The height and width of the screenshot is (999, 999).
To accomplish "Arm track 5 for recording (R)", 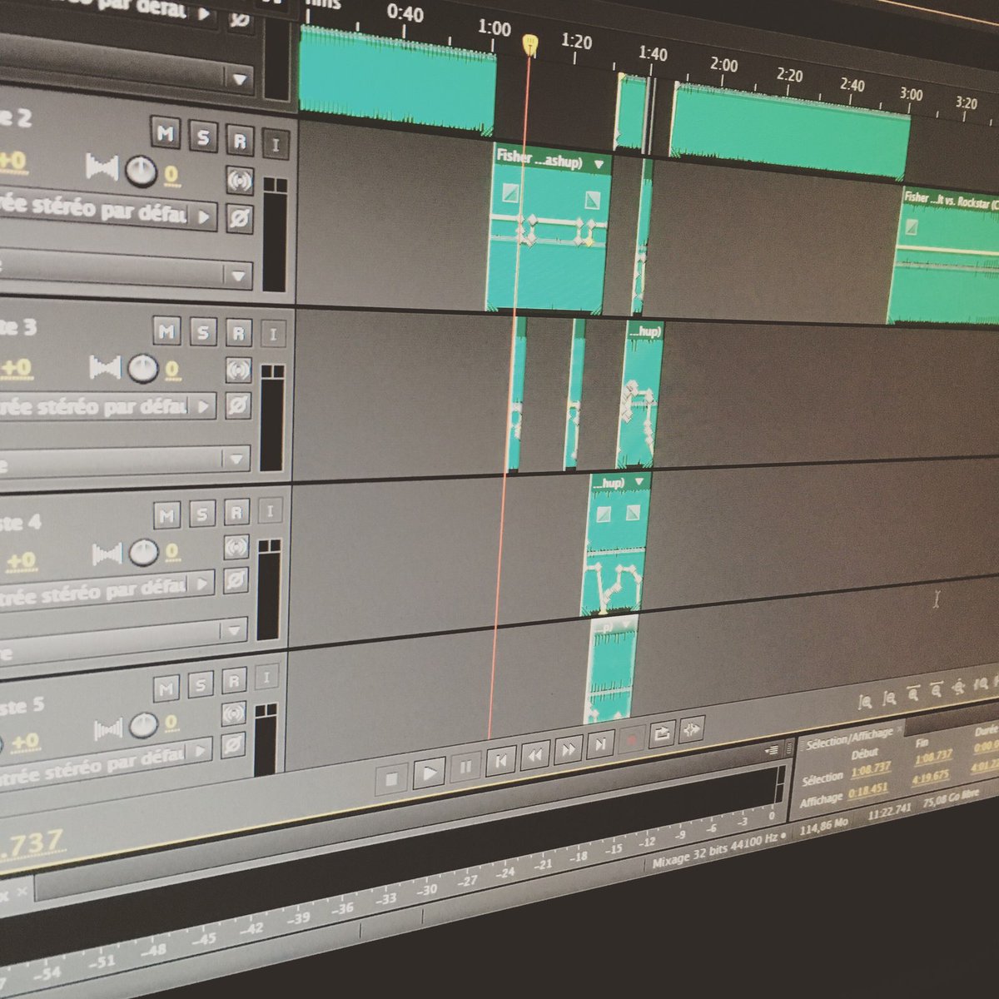I will point(235,680).
